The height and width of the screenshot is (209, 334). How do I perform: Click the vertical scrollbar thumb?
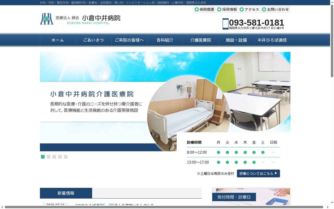[332, 41]
